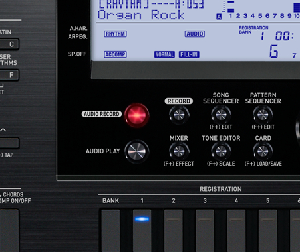Tap the tempo TAP button

[9, 143]
